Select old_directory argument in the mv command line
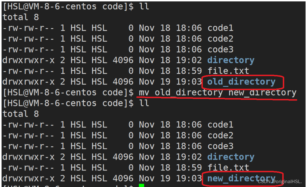Viewport: 306px width, 187px height. [x=189, y=93]
